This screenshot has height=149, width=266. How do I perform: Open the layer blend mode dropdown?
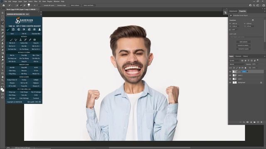click(237, 64)
